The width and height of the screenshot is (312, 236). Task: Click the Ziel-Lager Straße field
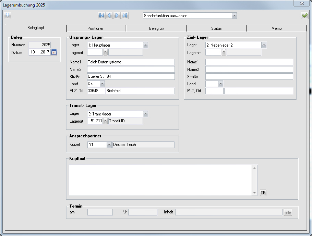(249, 76)
